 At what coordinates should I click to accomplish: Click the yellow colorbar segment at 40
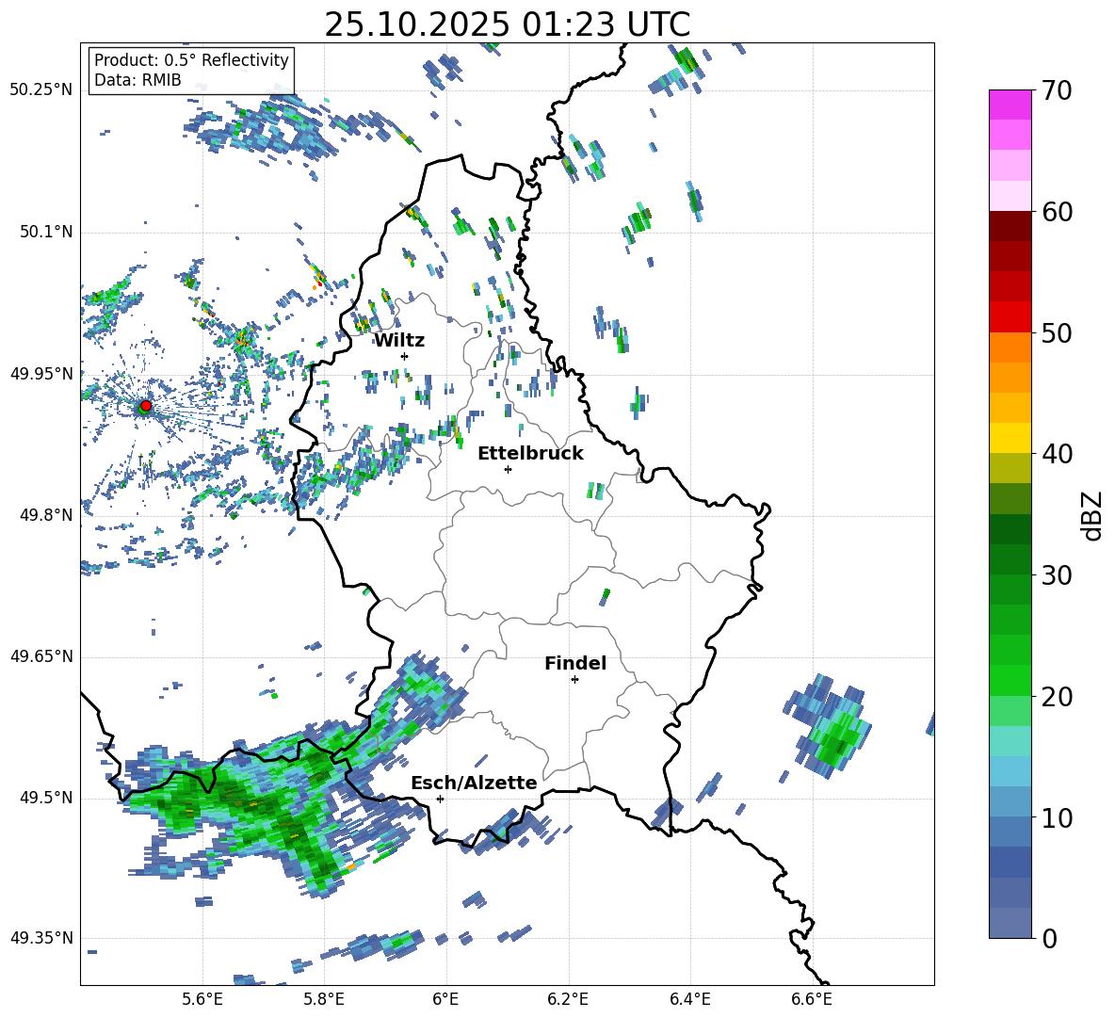click(x=1010, y=438)
